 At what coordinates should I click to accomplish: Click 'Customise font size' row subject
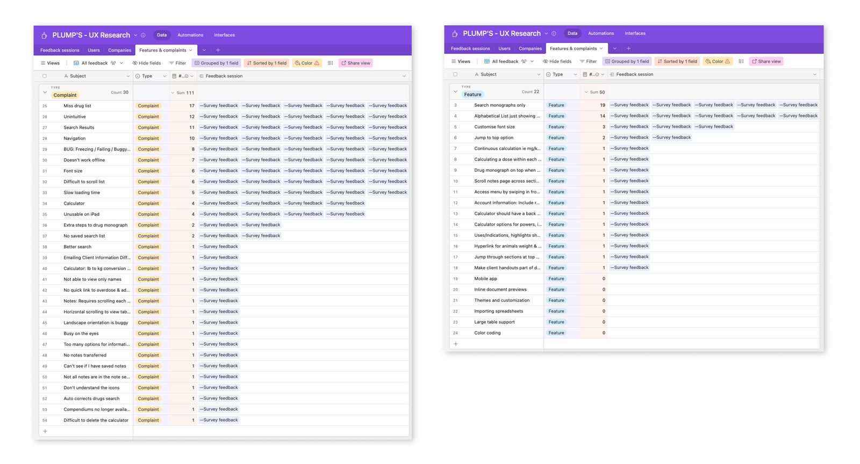click(x=494, y=127)
